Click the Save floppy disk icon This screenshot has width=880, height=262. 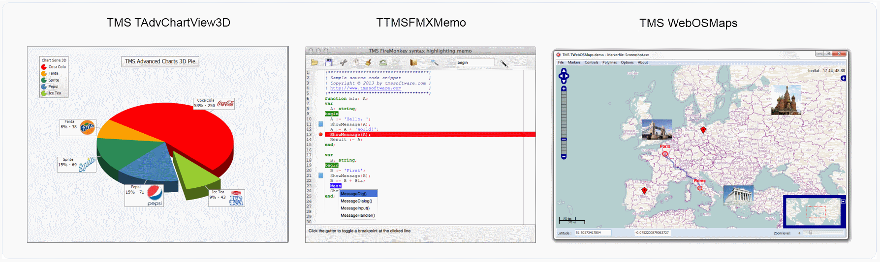tap(329, 62)
